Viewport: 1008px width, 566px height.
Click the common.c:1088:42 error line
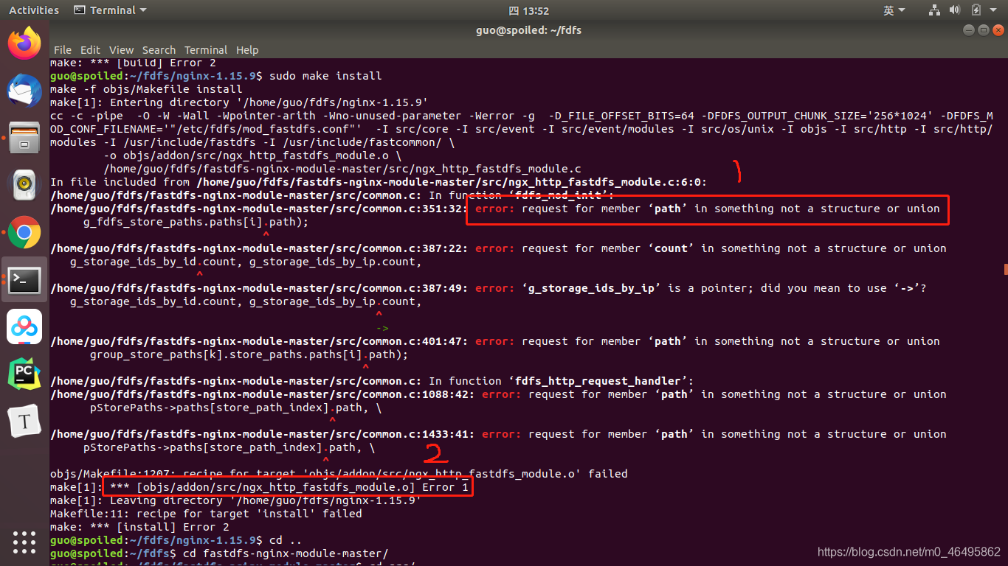coord(498,394)
